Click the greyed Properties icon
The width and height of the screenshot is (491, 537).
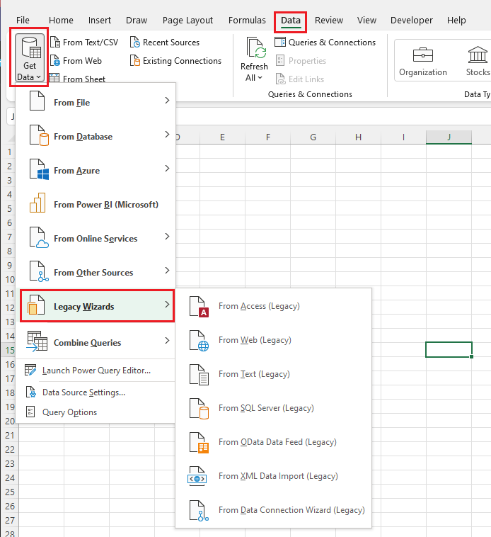click(280, 61)
